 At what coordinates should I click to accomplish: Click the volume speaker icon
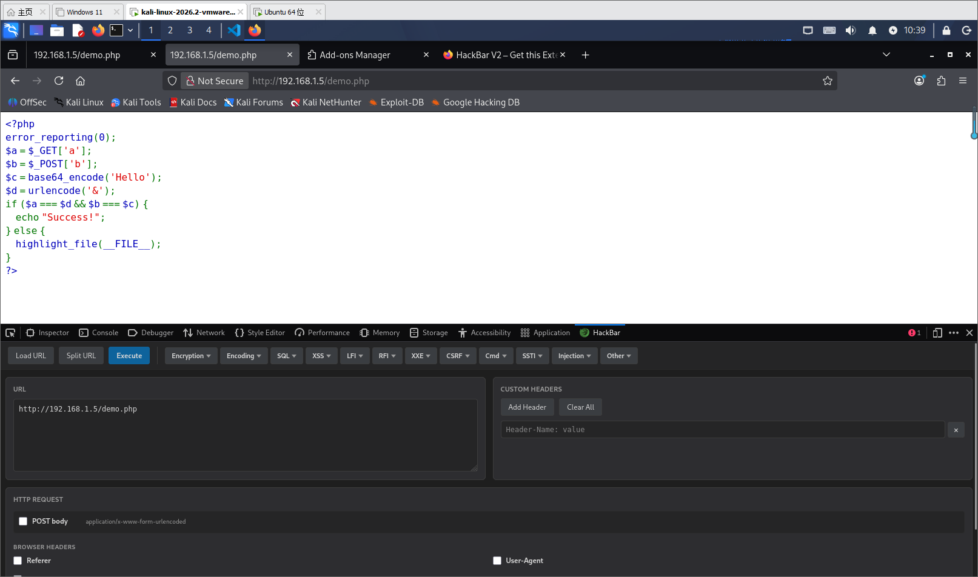(x=851, y=30)
